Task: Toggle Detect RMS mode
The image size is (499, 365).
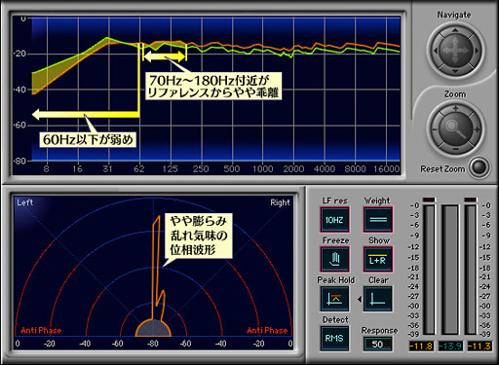Action: click(334, 339)
